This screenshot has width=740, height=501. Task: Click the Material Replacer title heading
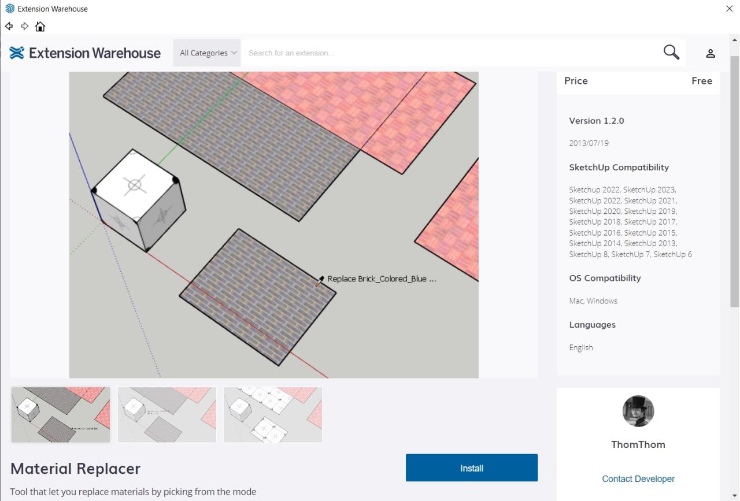point(75,468)
